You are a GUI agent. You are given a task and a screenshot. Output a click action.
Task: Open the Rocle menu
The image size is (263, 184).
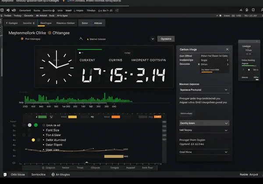tap(37, 11)
